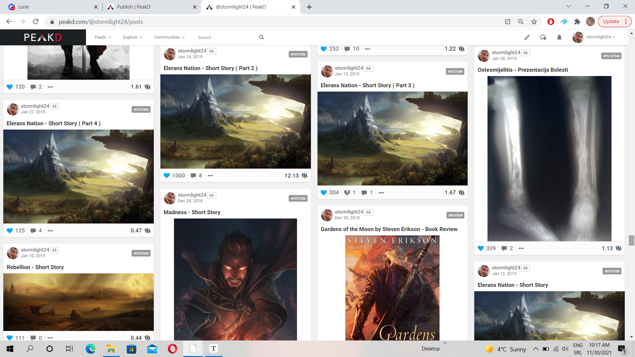Click the Steem payout icon next to 1.67
Image resolution: width=635 pixels, height=357 pixels.
462,193
